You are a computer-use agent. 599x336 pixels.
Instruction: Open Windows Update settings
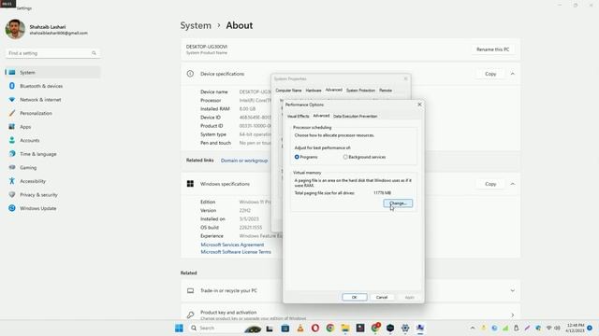(52, 208)
